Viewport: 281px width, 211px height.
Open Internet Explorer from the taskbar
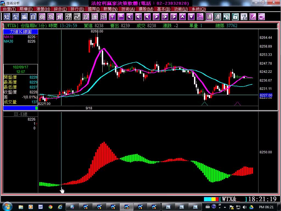(60, 207)
